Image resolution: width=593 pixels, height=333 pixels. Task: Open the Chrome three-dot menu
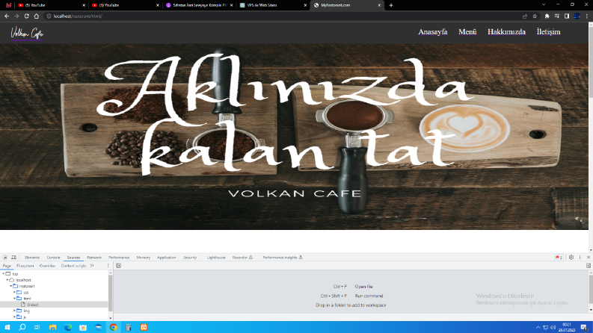[587, 16]
